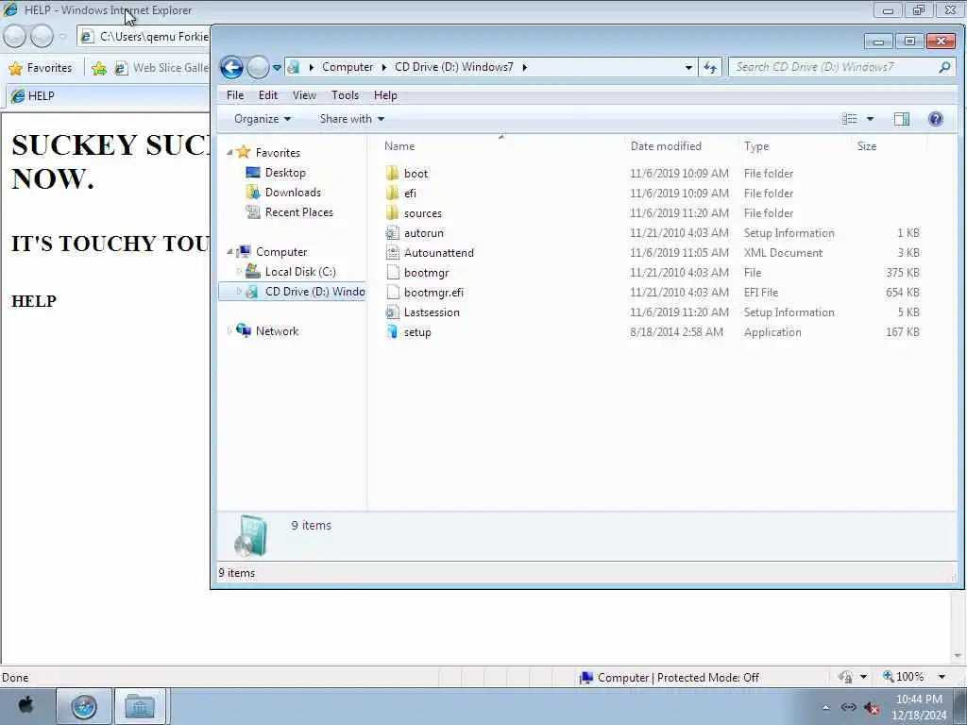Click the Safari compass taskbar icon
Screen dimensions: 967x725
84,706
